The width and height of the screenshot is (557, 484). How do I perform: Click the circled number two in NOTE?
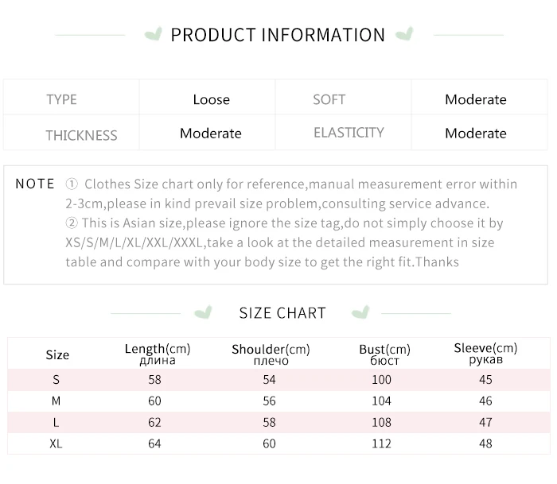[x=72, y=223]
